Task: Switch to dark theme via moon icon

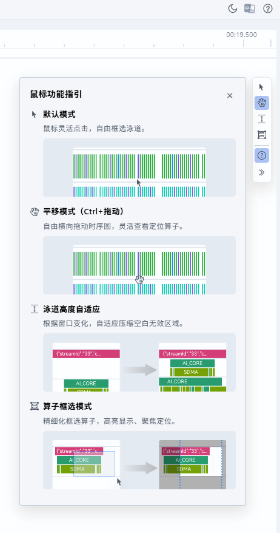Action: (233, 9)
